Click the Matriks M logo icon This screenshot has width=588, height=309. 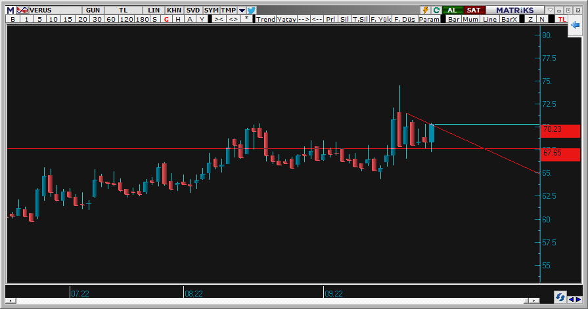(x=11, y=10)
